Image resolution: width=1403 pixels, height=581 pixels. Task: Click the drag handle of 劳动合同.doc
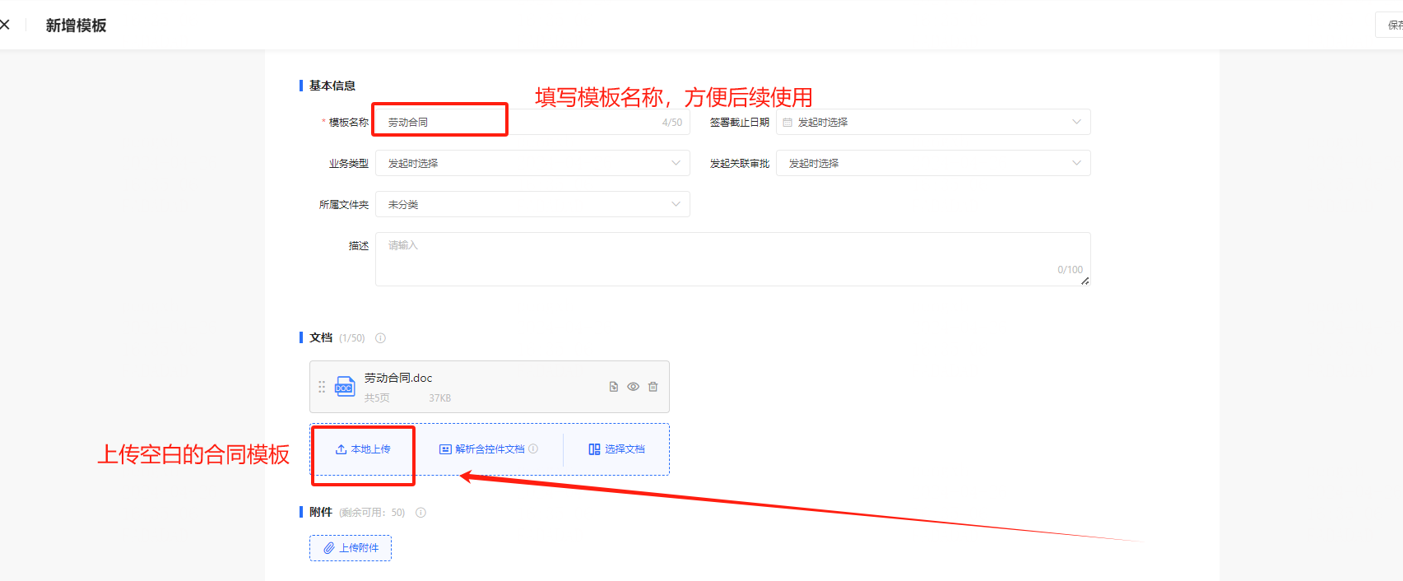click(322, 387)
